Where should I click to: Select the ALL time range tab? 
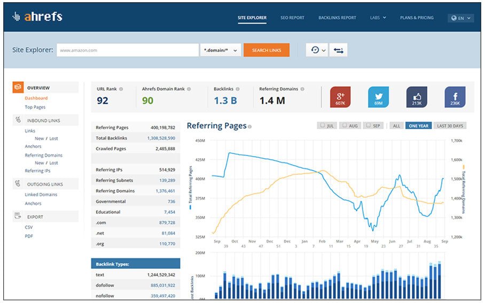[x=396, y=126]
